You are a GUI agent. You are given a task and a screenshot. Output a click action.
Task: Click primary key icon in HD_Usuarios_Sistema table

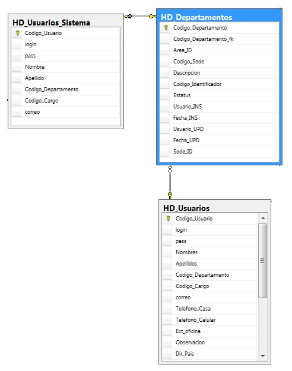[x=17, y=33]
